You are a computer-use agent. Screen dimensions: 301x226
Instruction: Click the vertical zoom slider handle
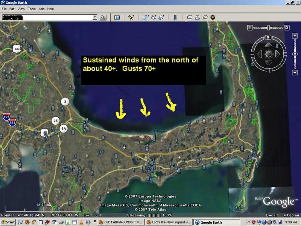[295, 54]
